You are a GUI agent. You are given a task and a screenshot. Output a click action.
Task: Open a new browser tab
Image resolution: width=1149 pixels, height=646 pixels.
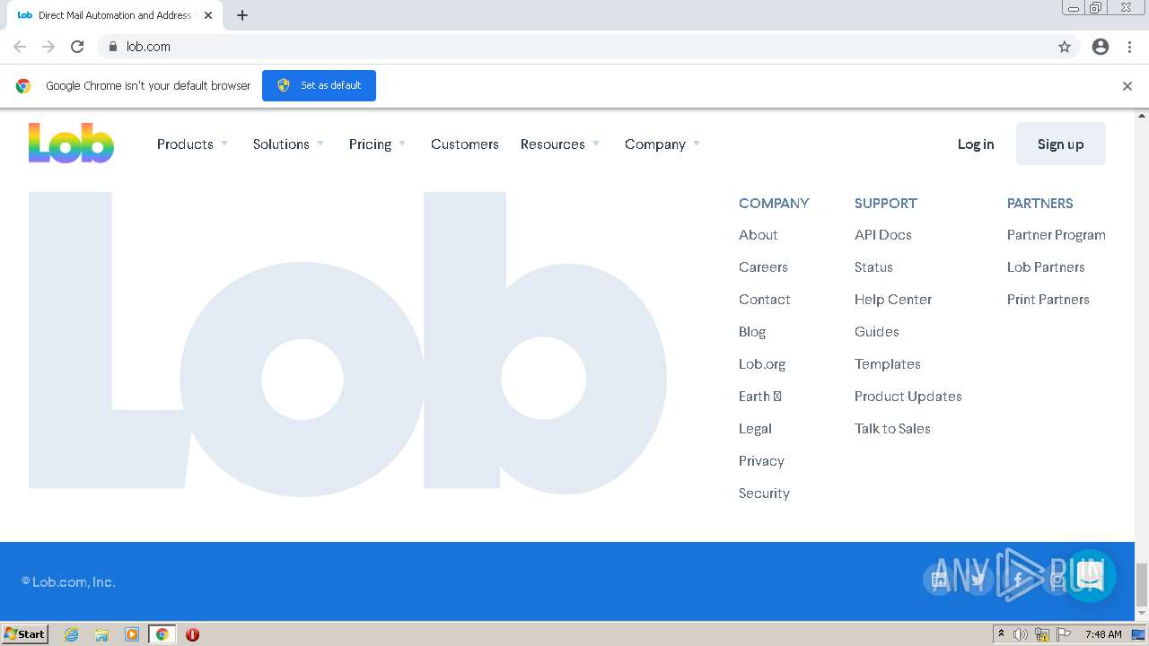[242, 15]
